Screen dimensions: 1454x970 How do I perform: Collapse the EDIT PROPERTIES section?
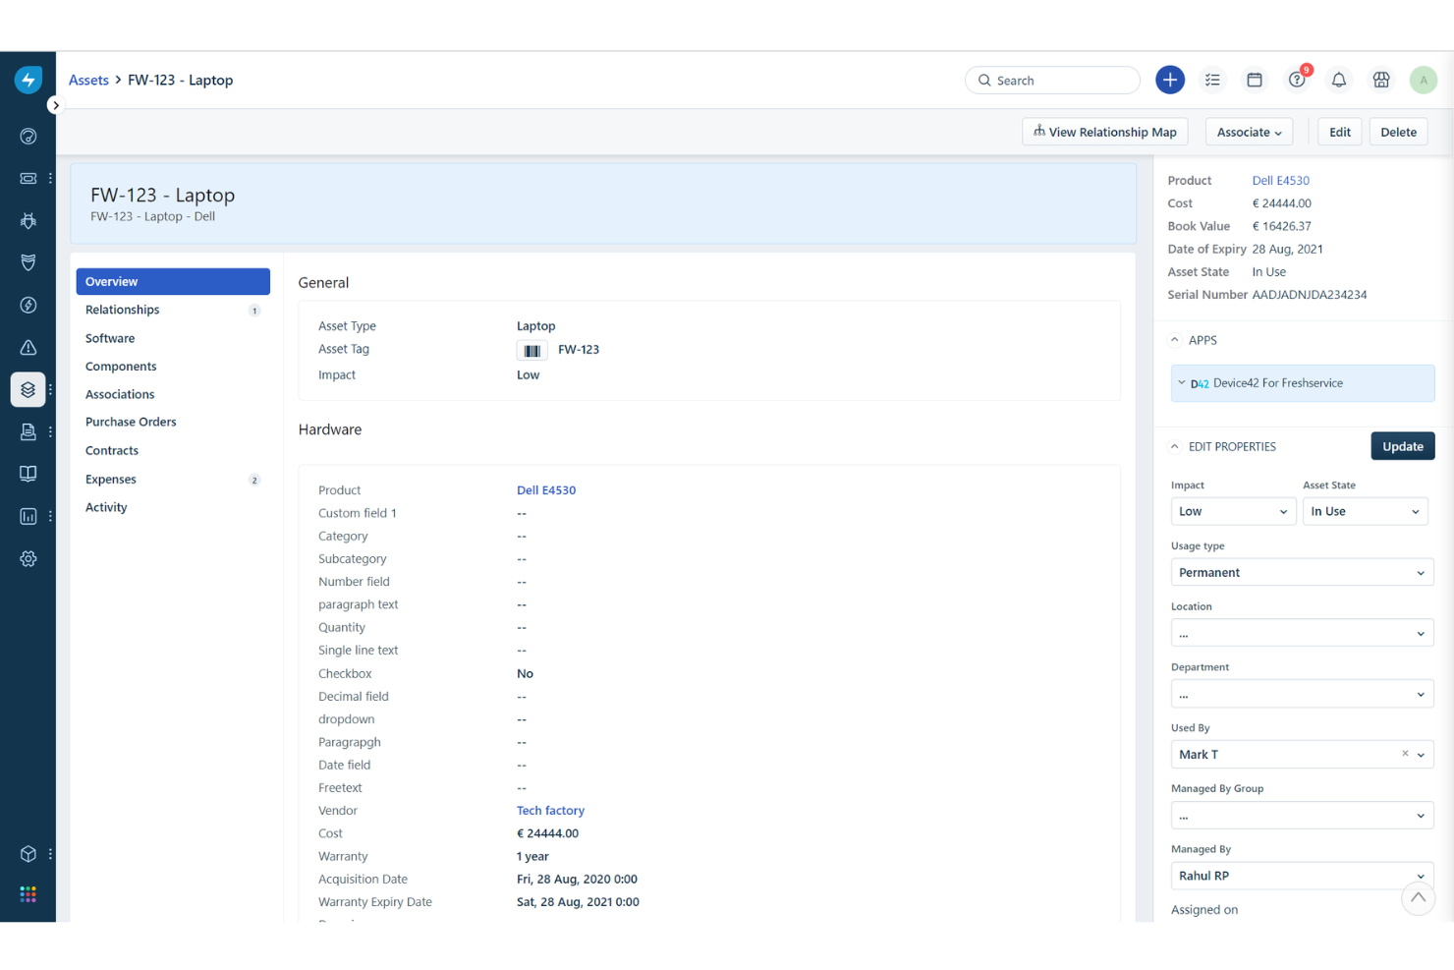[x=1174, y=446]
